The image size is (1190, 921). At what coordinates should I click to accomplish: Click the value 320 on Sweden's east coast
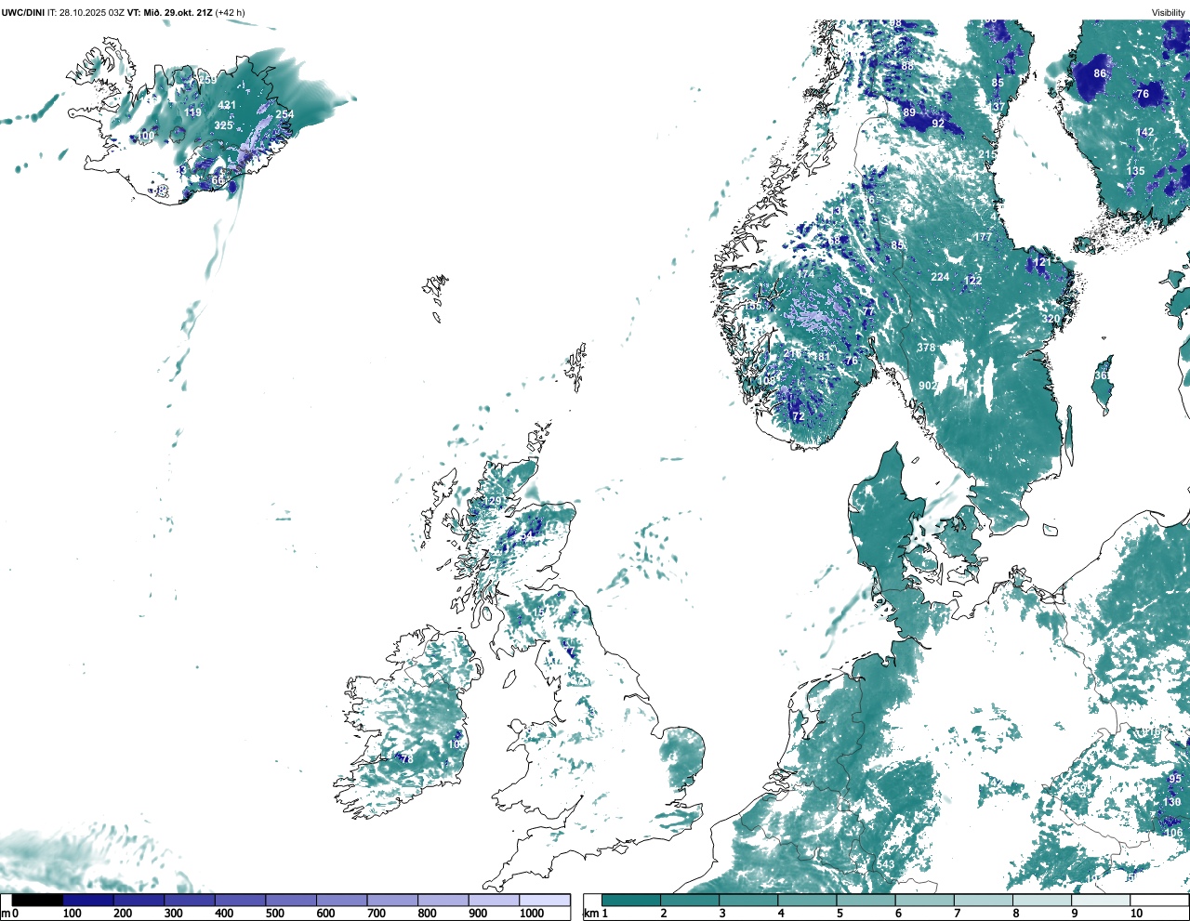pyautogui.click(x=1051, y=320)
